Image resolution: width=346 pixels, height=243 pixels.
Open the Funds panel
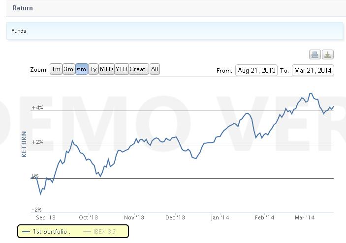coord(20,31)
